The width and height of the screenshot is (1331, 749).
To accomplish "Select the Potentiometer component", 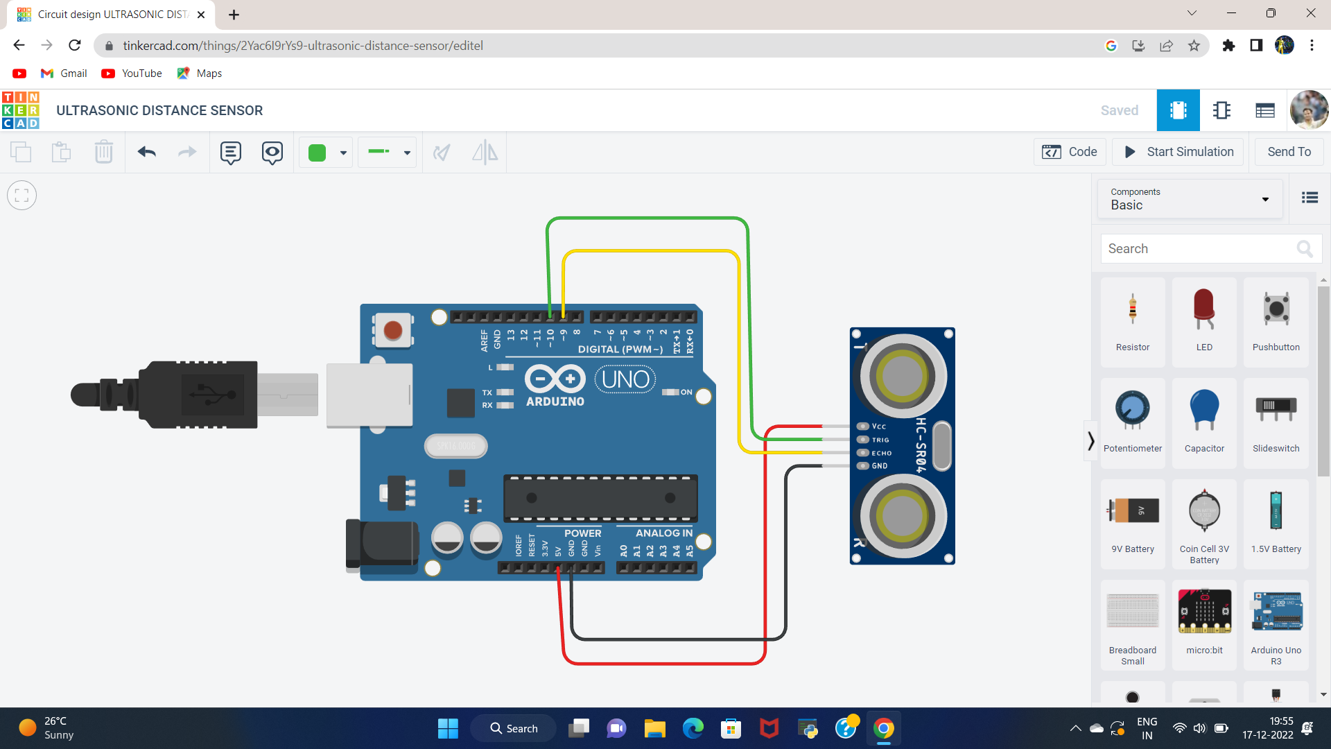I will tap(1133, 423).
